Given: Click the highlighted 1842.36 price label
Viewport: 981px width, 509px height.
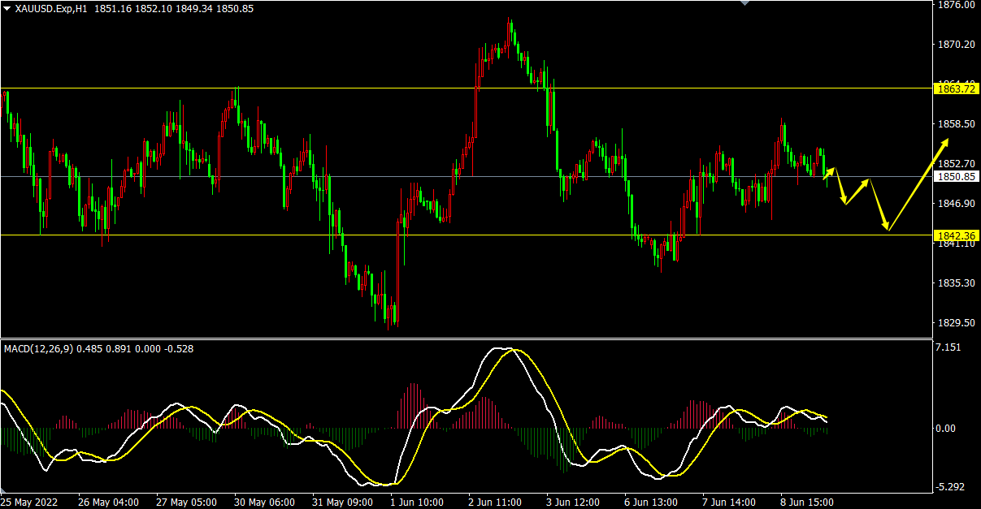Looking at the screenshot, I should tap(956, 236).
